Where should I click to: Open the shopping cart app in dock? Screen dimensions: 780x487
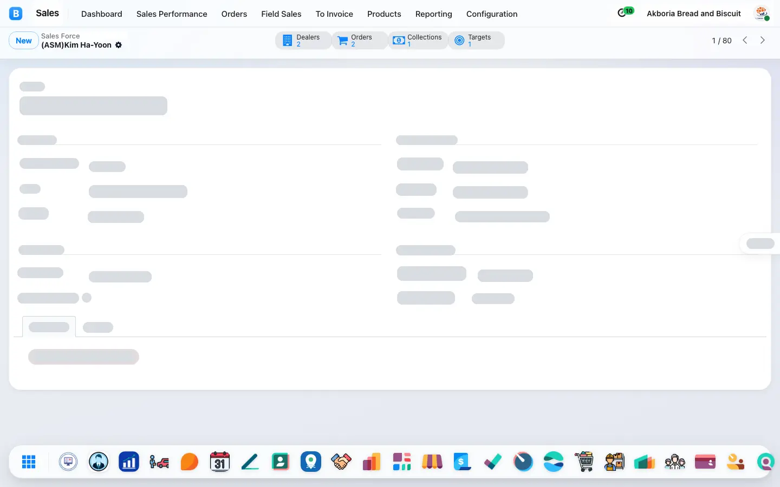pos(584,462)
